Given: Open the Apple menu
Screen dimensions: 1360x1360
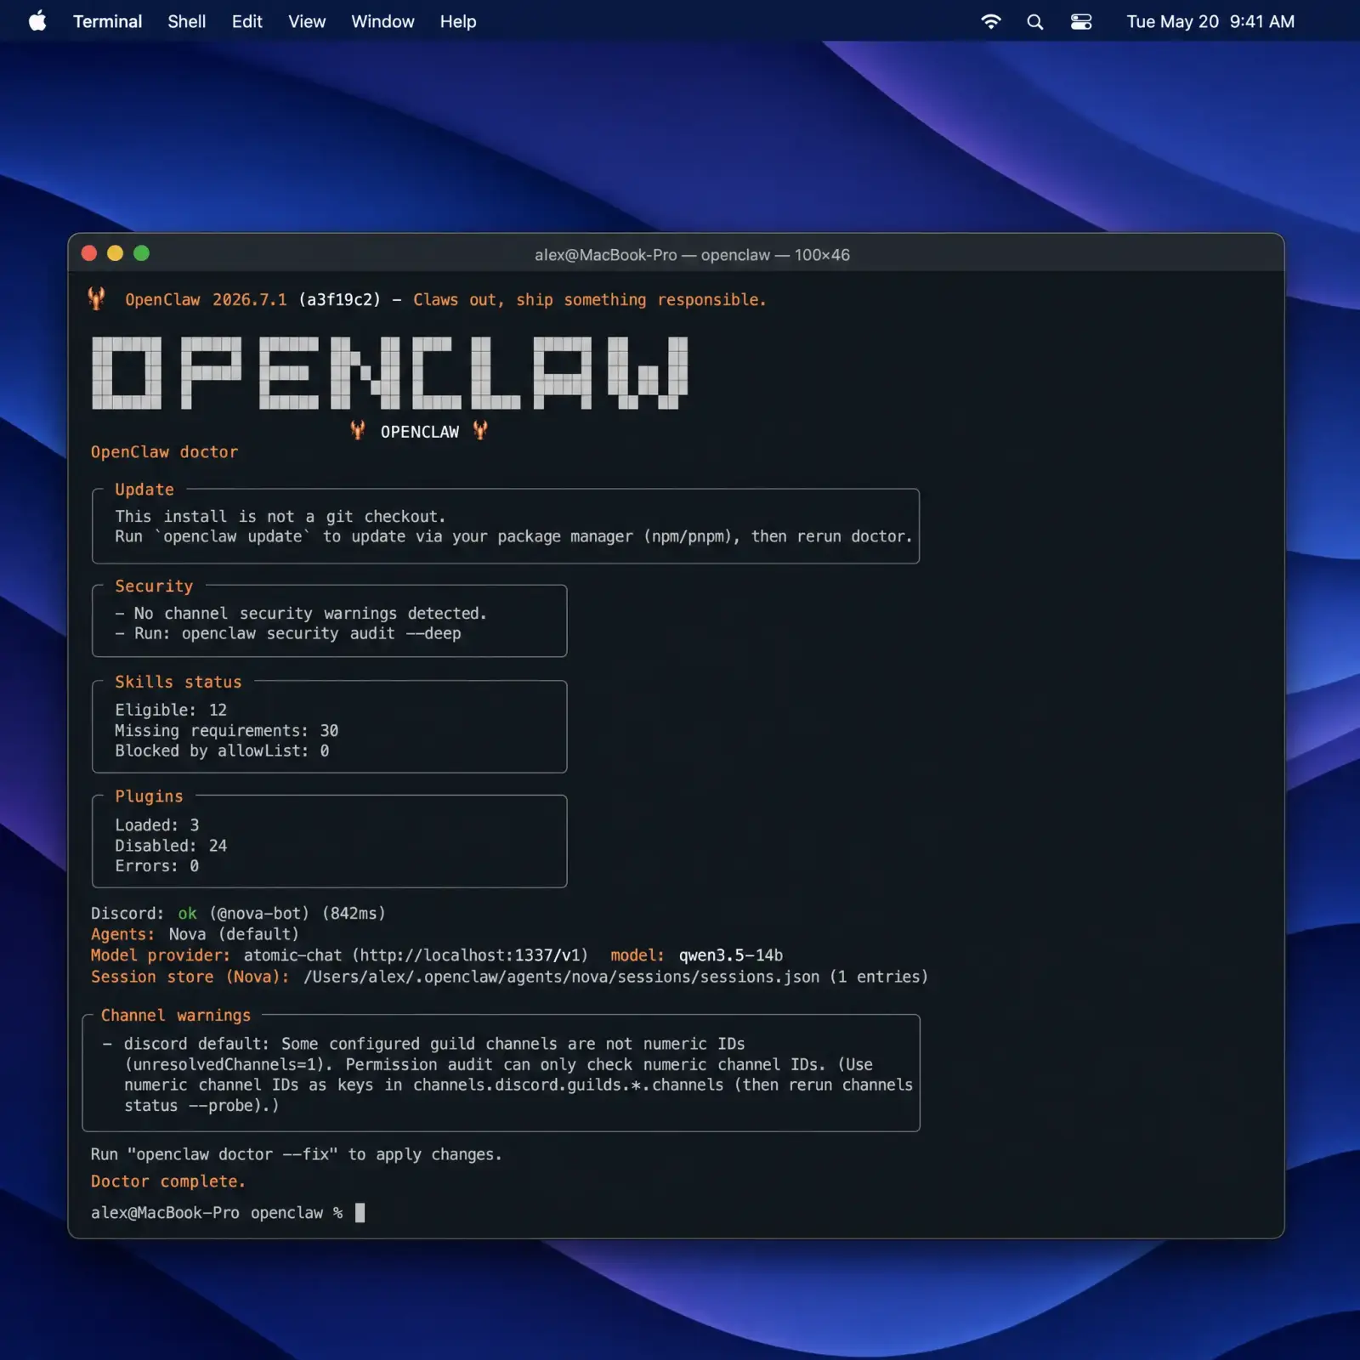Looking at the screenshot, I should (37, 21).
